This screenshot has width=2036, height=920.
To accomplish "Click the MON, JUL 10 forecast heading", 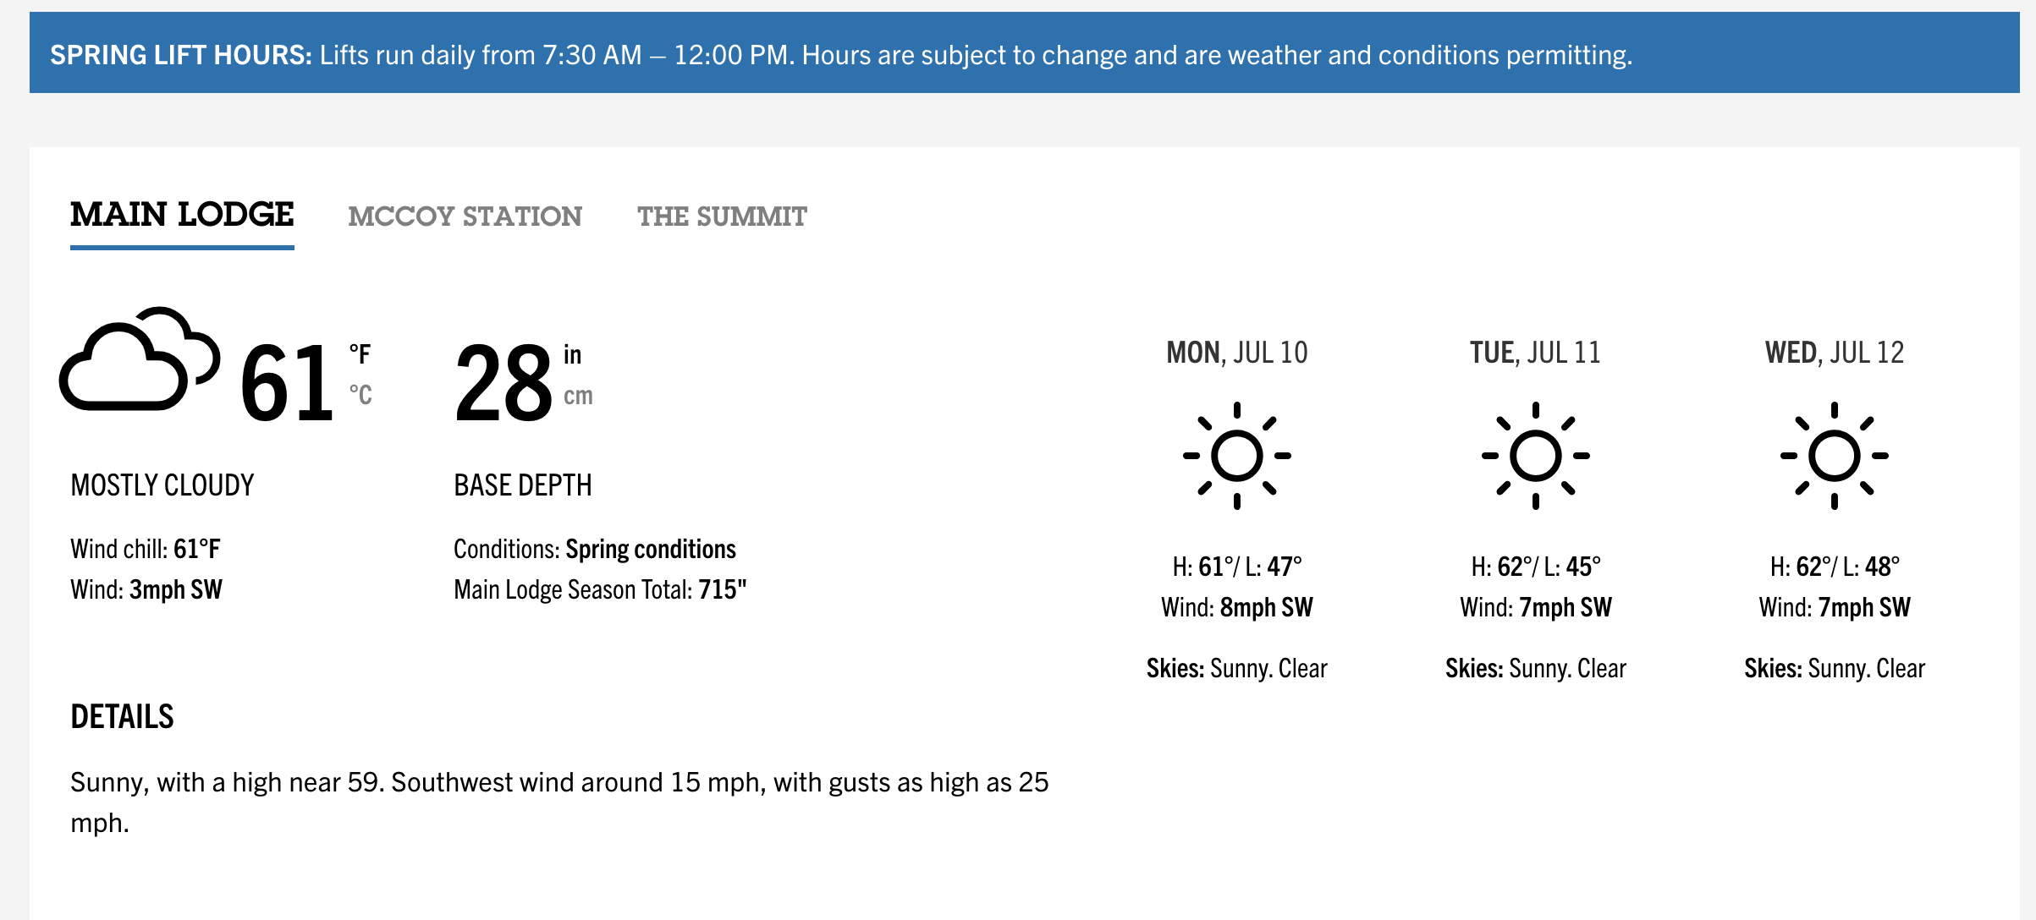I will pos(1237,353).
